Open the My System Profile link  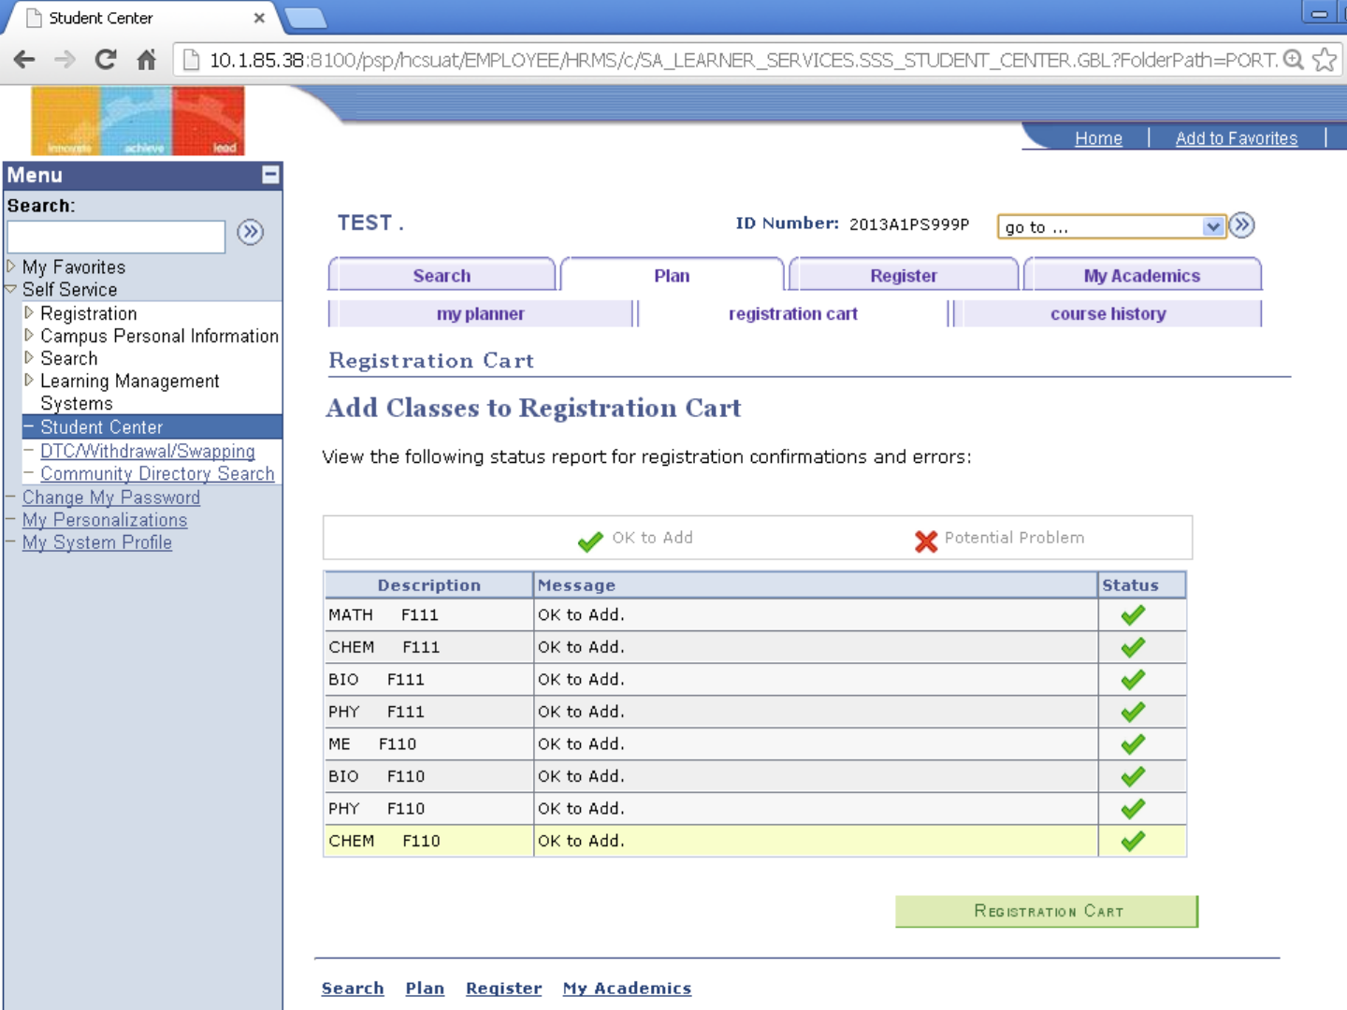coord(97,542)
